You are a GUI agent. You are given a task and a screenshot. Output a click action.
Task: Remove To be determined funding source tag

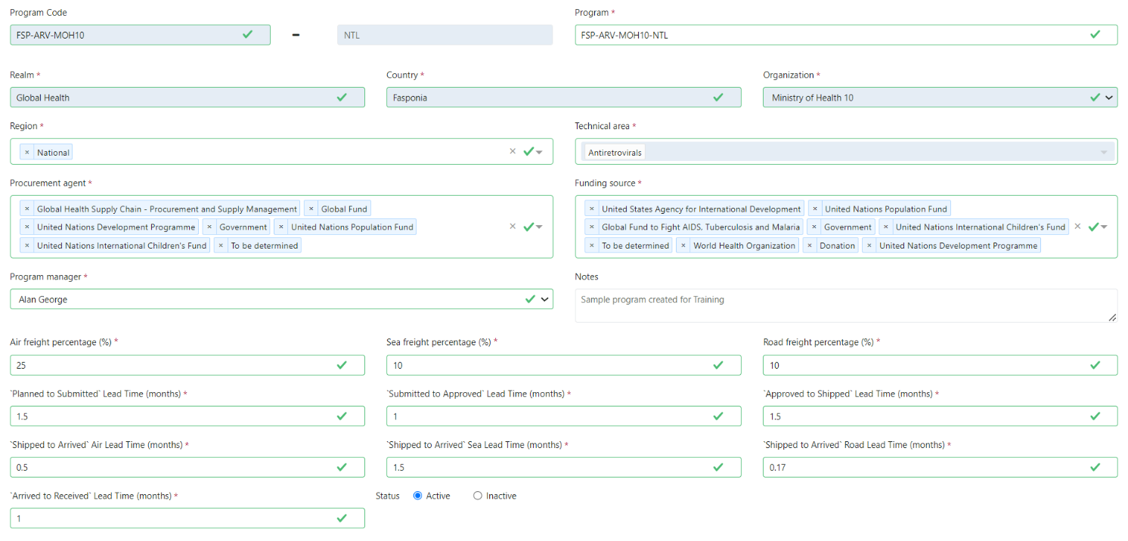592,246
